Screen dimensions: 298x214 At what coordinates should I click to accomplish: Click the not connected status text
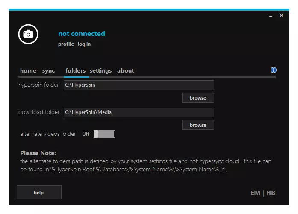click(81, 34)
